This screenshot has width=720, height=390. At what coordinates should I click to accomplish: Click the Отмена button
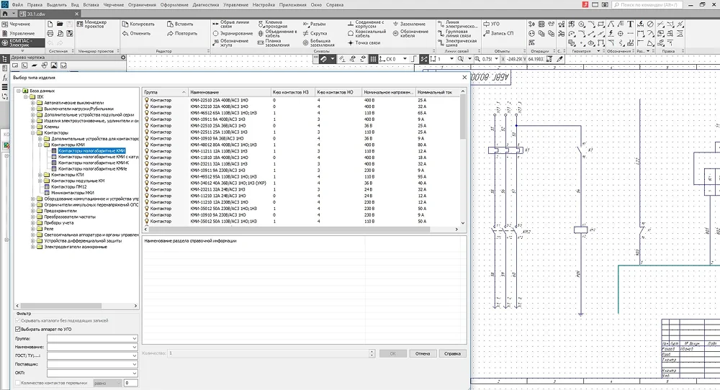click(x=423, y=354)
